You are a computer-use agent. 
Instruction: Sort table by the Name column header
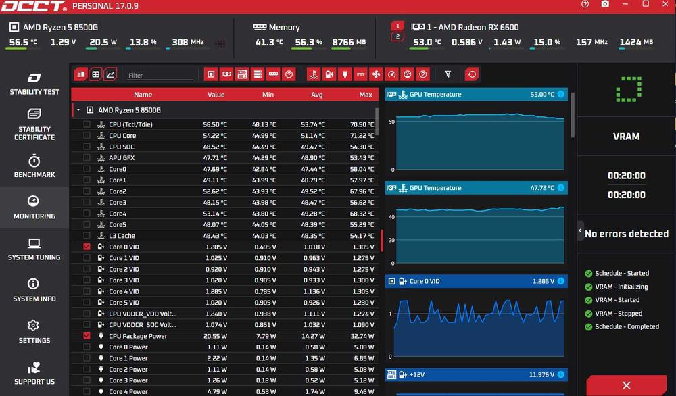tap(143, 95)
